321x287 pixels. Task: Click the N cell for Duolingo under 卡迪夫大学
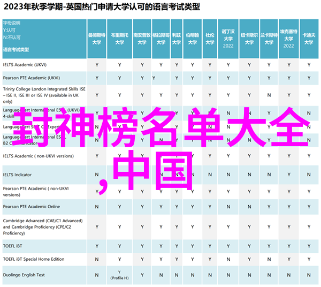(x=309, y=275)
